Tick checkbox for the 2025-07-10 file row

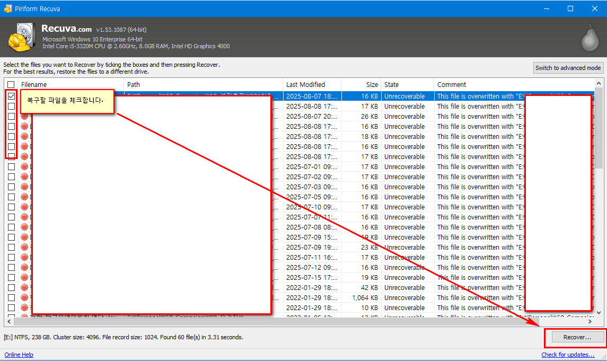(x=11, y=207)
